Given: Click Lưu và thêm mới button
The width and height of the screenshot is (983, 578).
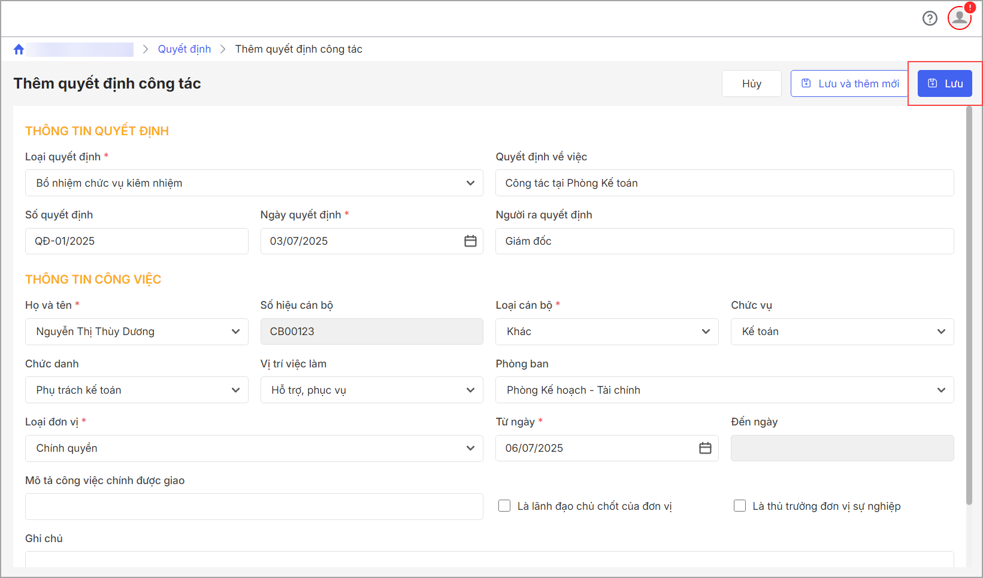Looking at the screenshot, I should [850, 84].
